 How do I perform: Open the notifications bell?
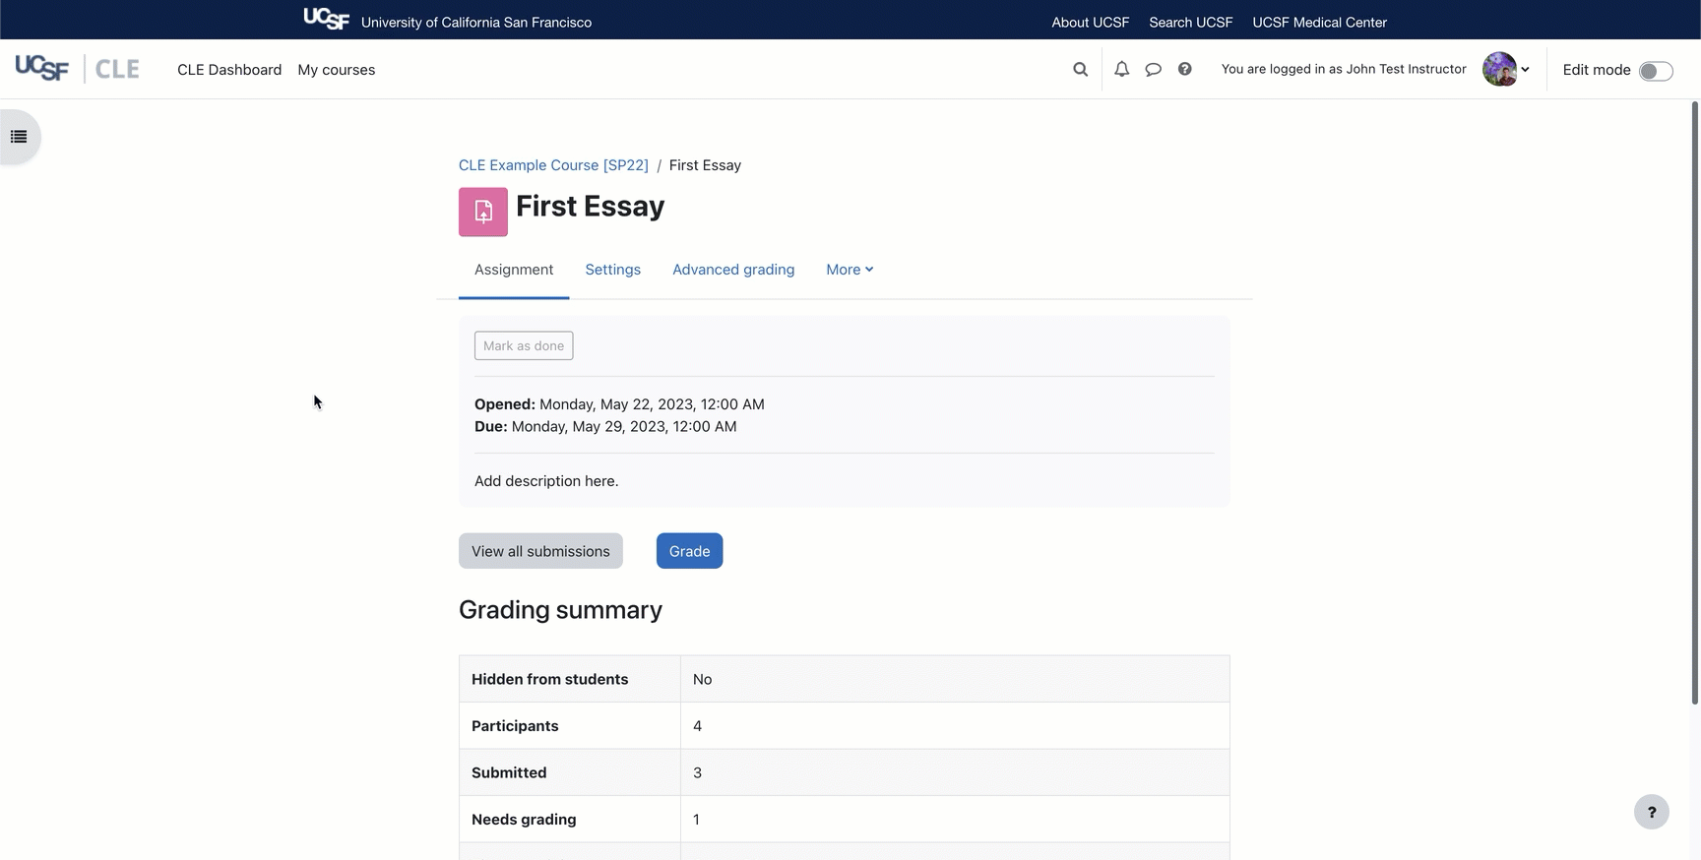(1121, 69)
